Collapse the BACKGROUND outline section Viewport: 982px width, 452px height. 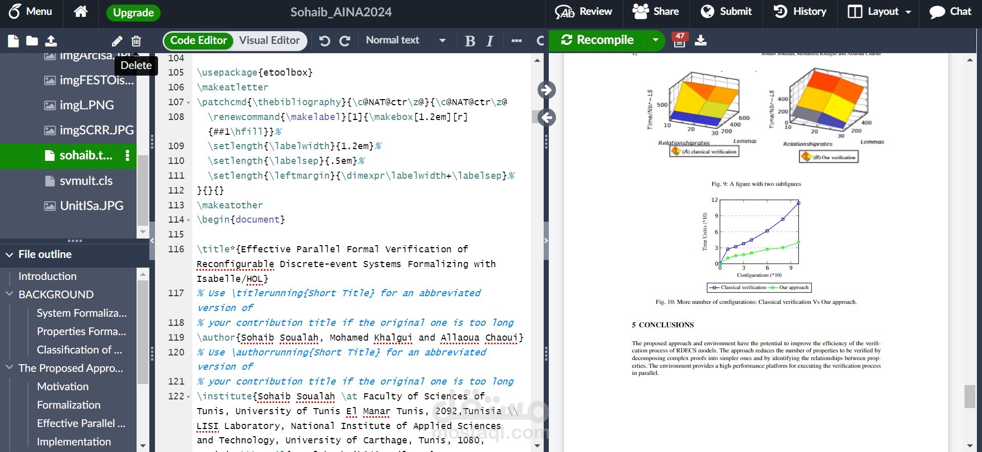(9, 294)
